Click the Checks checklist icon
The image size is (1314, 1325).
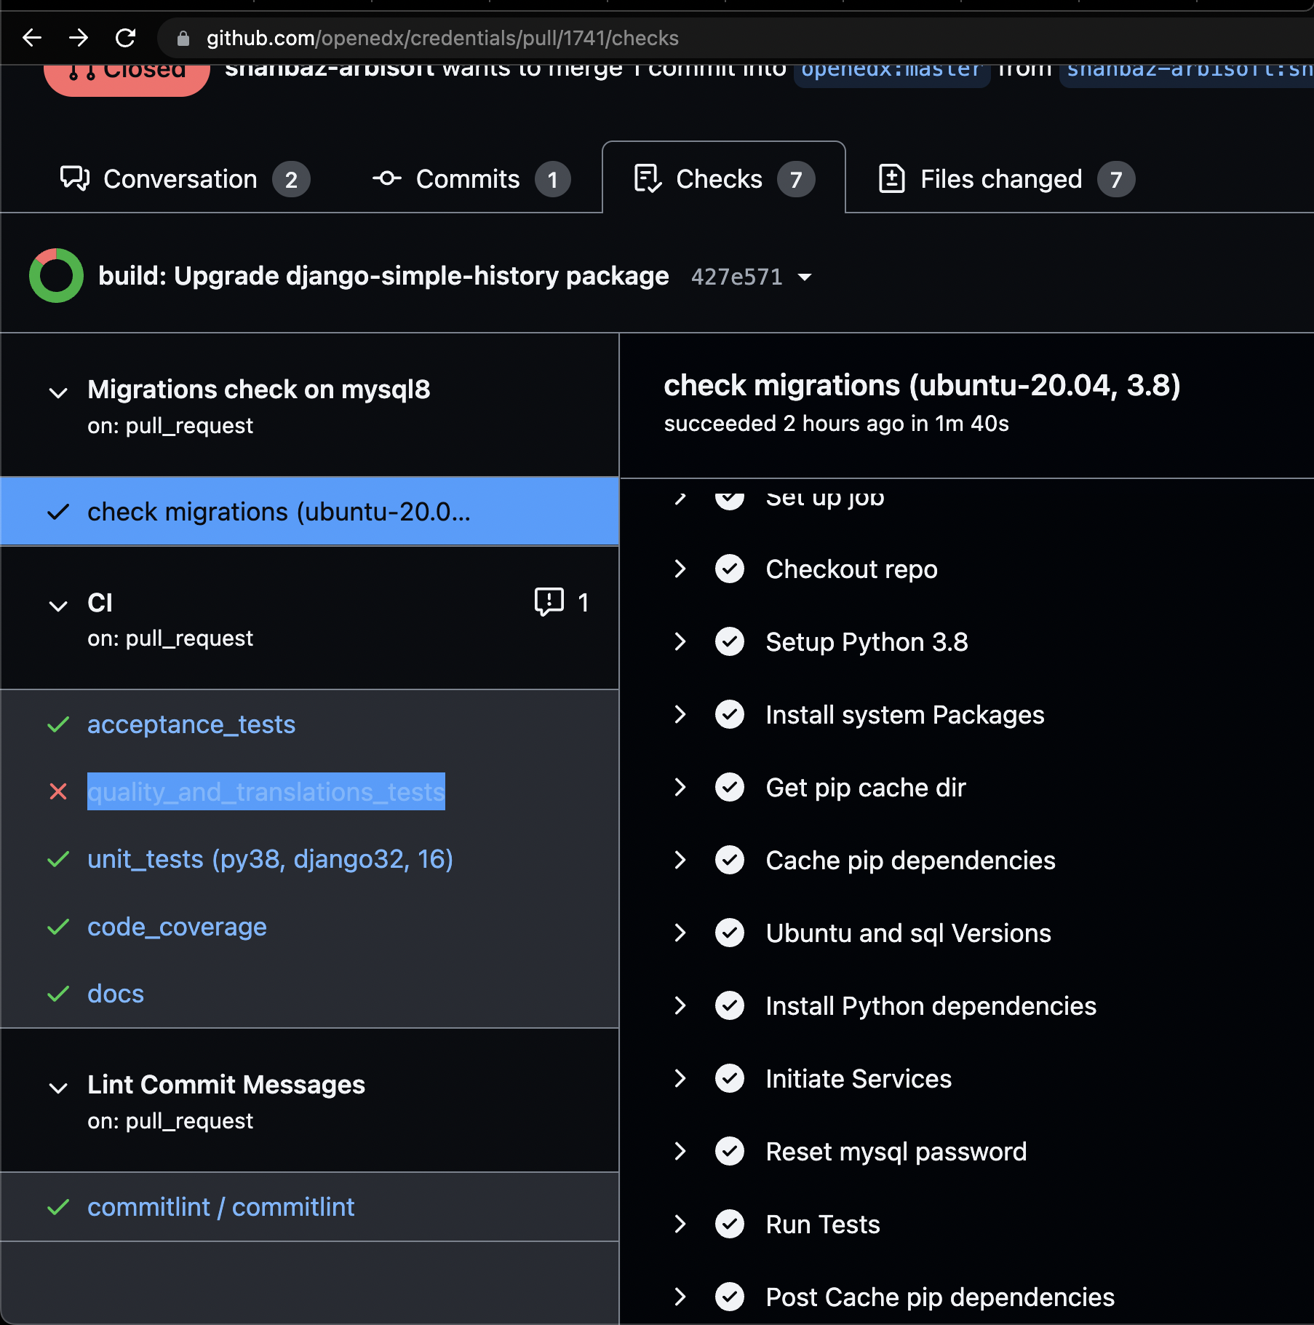(x=648, y=179)
